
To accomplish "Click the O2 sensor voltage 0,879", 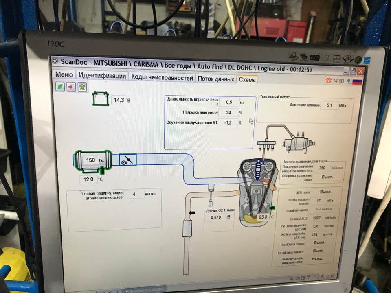I will pos(216,217).
